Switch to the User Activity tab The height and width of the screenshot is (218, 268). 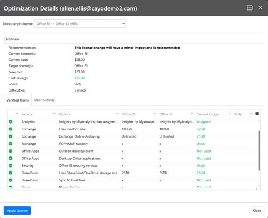[44, 100]
